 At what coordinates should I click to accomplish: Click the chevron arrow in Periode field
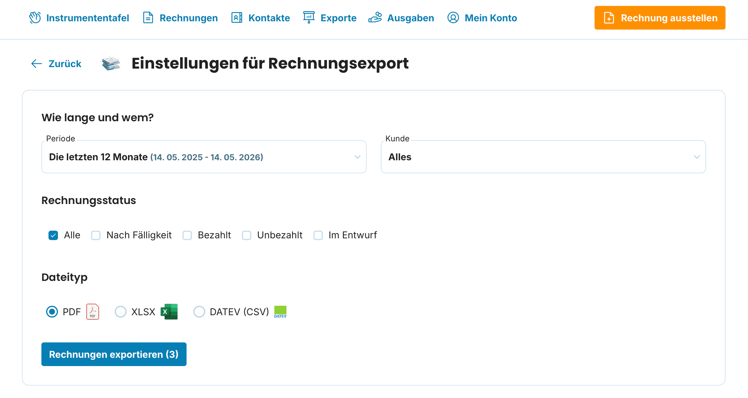pyautogui.click(x=357, y=157)
